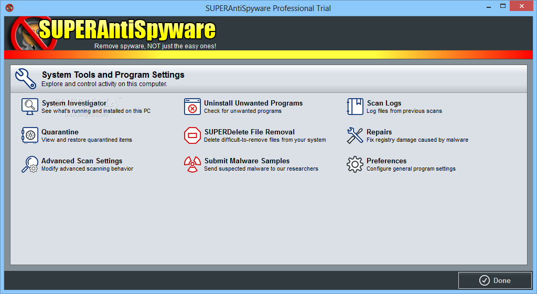Open the Repairs link
This screenshot has height=294, width=537.
click(379, 132)
